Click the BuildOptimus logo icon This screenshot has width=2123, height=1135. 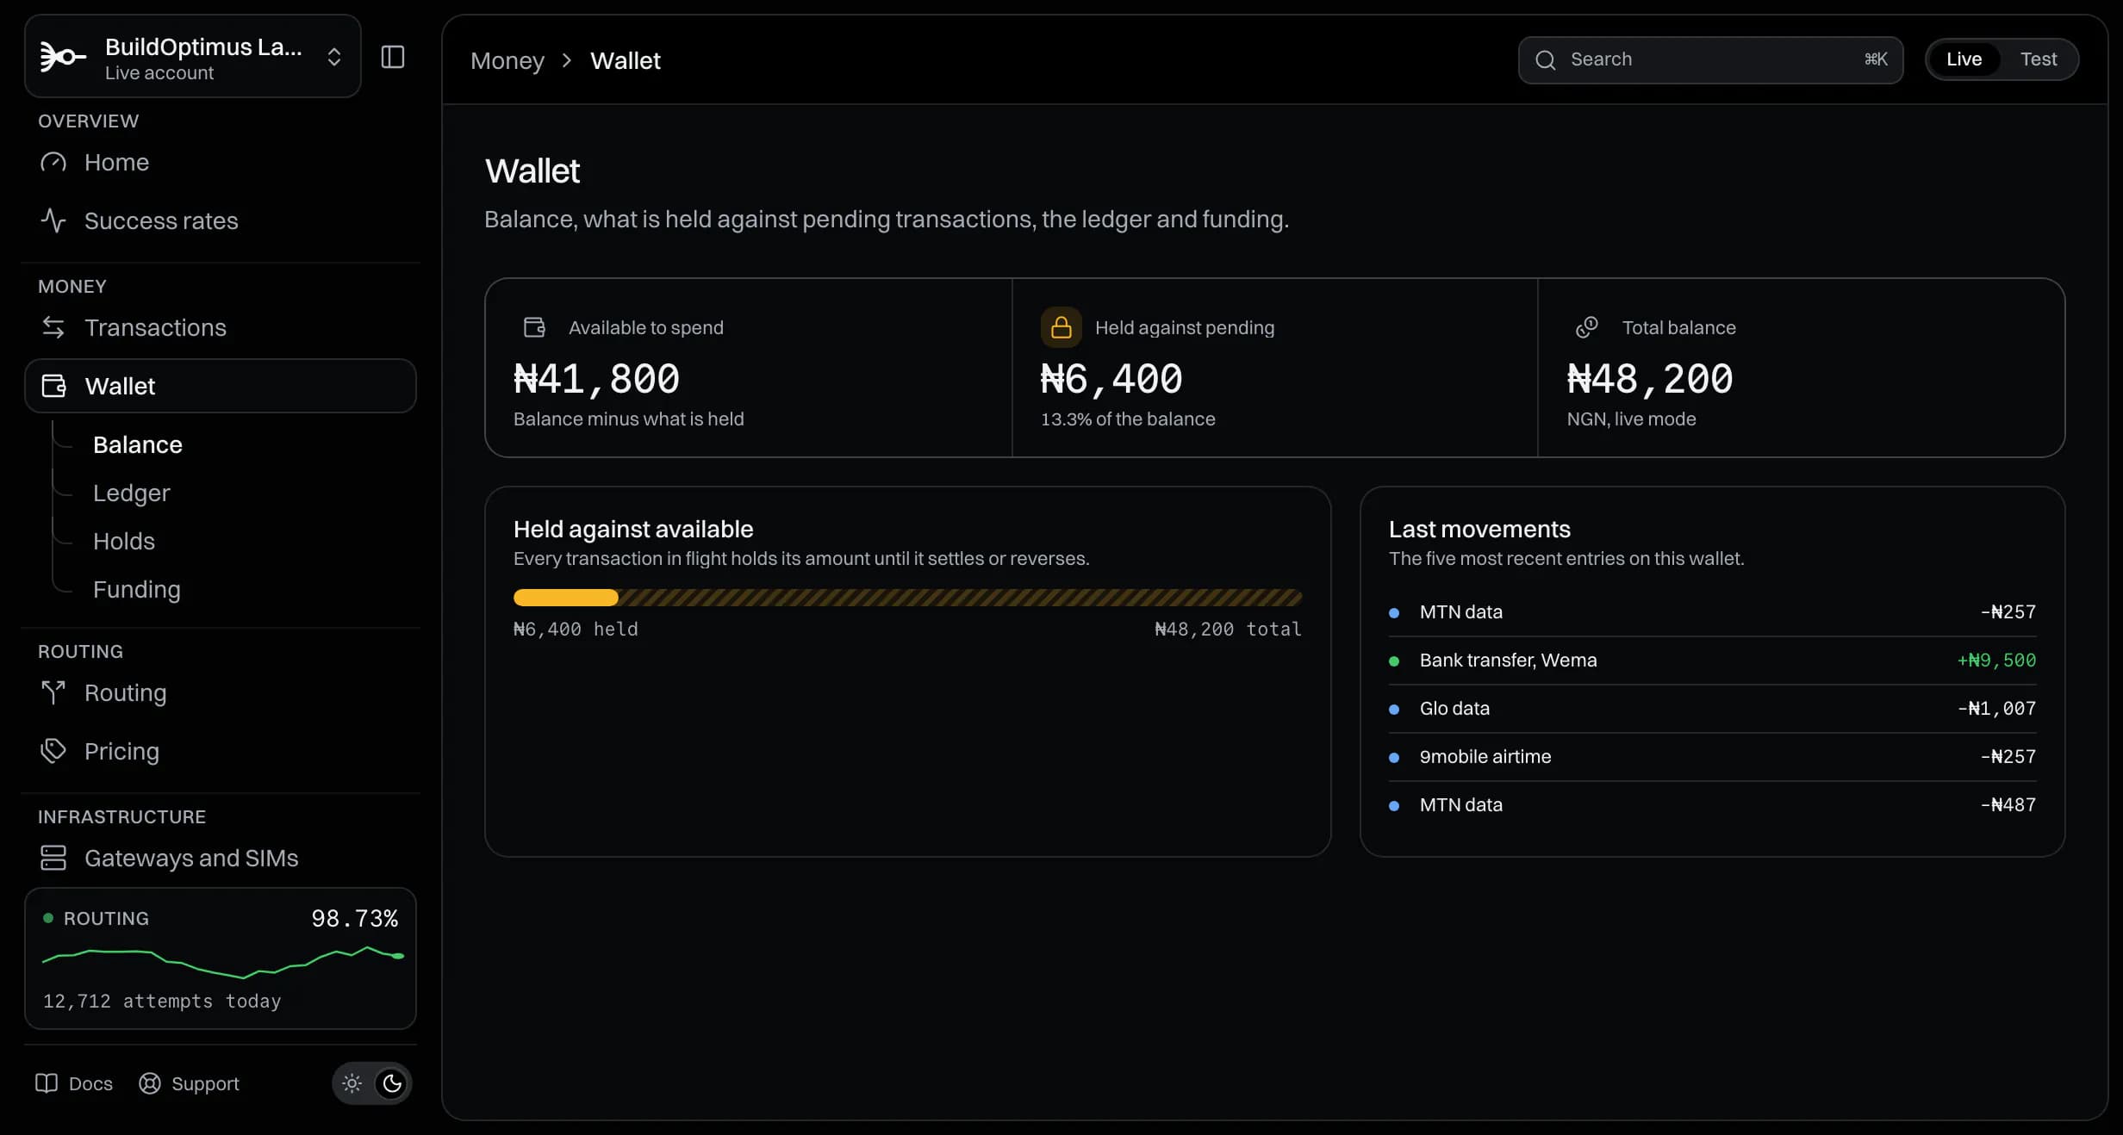coord(63,57)
